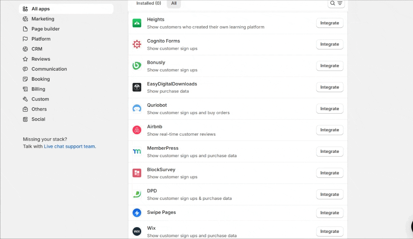413x239 pixels.
Task: Select CRM in the sidebar
Action: click(37, 49)
